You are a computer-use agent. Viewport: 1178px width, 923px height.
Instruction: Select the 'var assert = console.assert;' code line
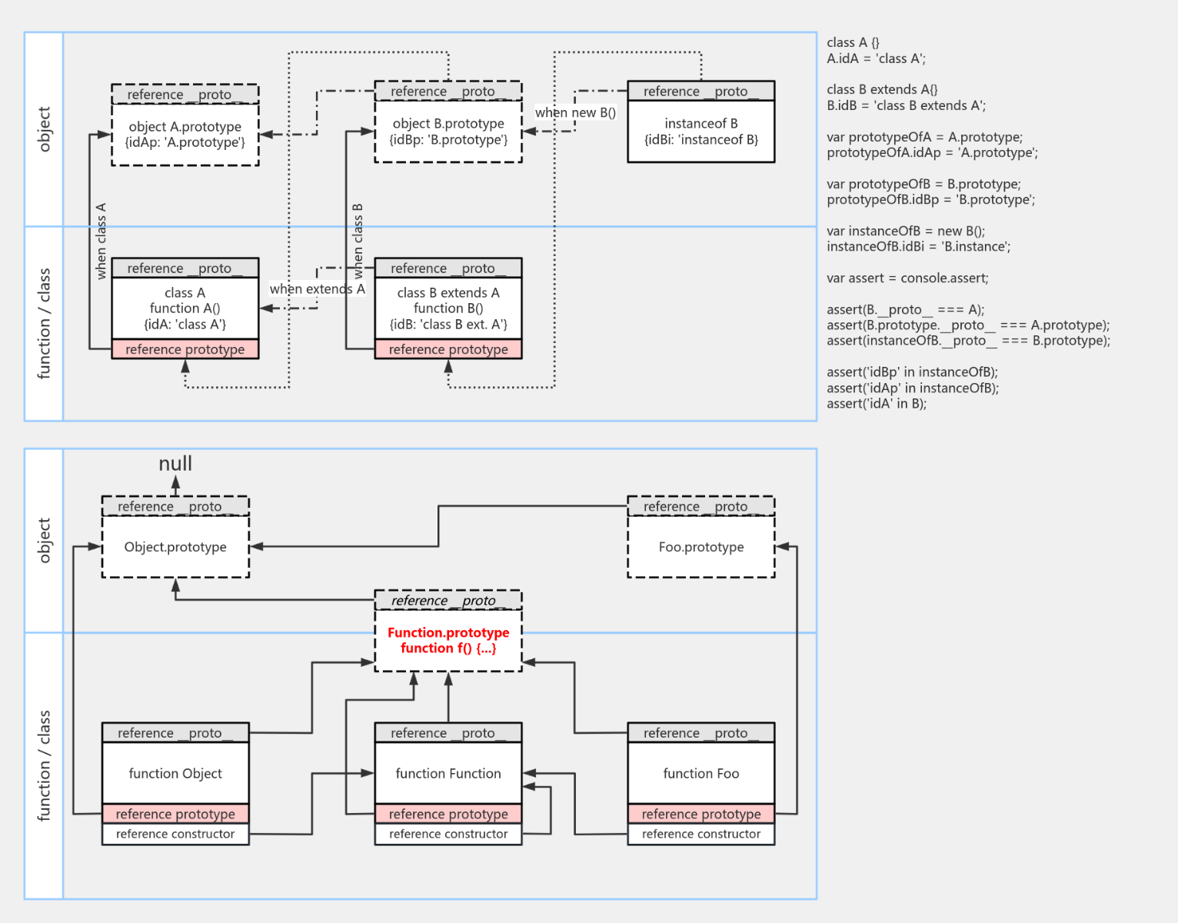(x=907, y=278)
